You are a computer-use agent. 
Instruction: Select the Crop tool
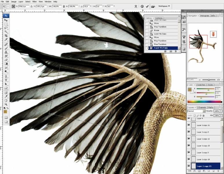click(6, 36)
